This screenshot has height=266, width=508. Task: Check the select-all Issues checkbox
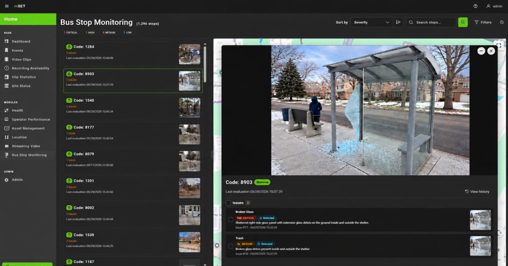point(229,203)
